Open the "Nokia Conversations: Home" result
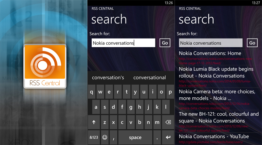Image resolution: width=262 pixels, height=145 pixels. tap(210, 53)
